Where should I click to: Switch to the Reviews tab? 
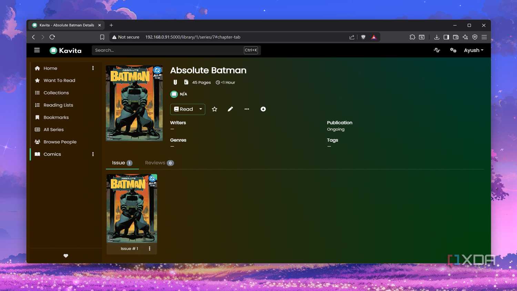click(x=159, y=163)
